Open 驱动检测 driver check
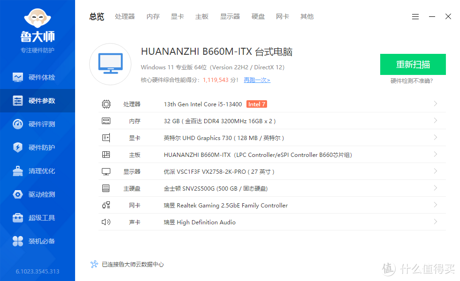 [38, 194]
